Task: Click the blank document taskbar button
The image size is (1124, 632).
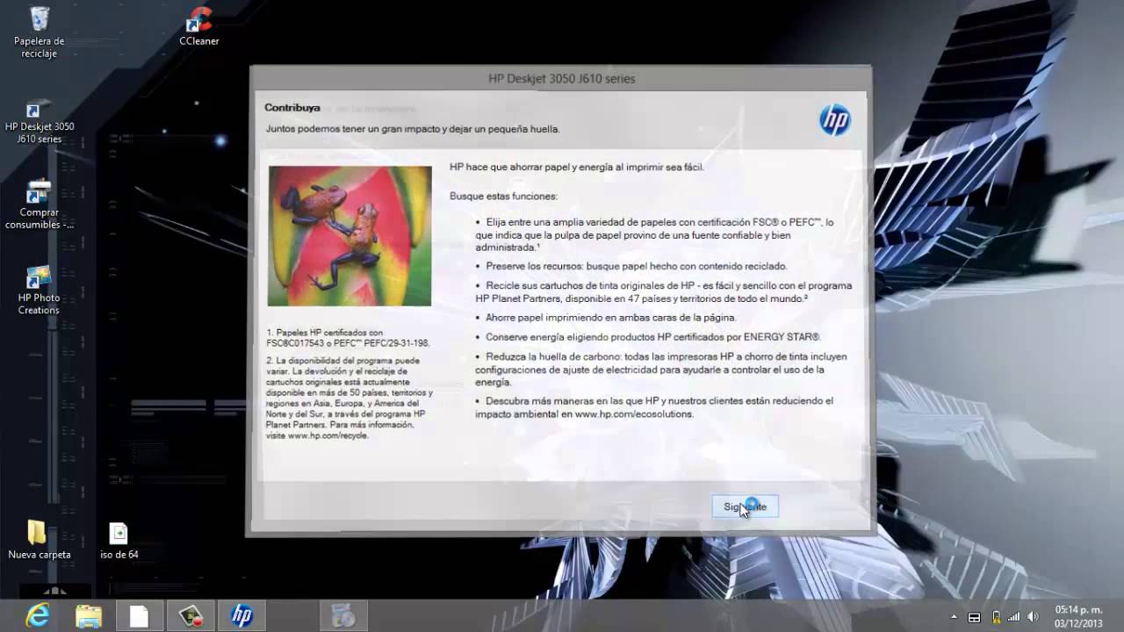Action: click(x=140, y=616)
